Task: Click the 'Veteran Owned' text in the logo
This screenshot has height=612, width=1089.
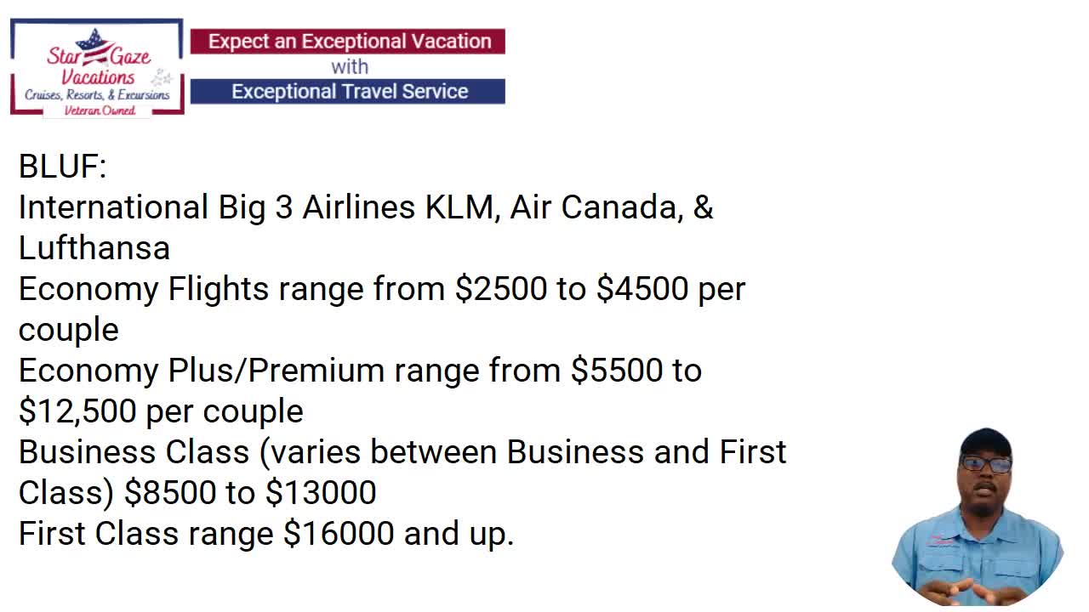Action: coord(100,110)
